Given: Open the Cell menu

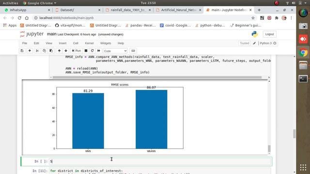Looking at the screenshot, I should 76,43.
